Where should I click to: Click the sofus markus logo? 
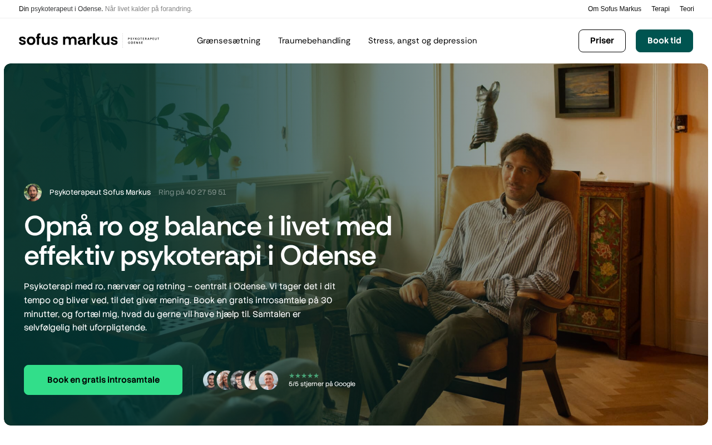pyautogui.click(x=68, y=40)
